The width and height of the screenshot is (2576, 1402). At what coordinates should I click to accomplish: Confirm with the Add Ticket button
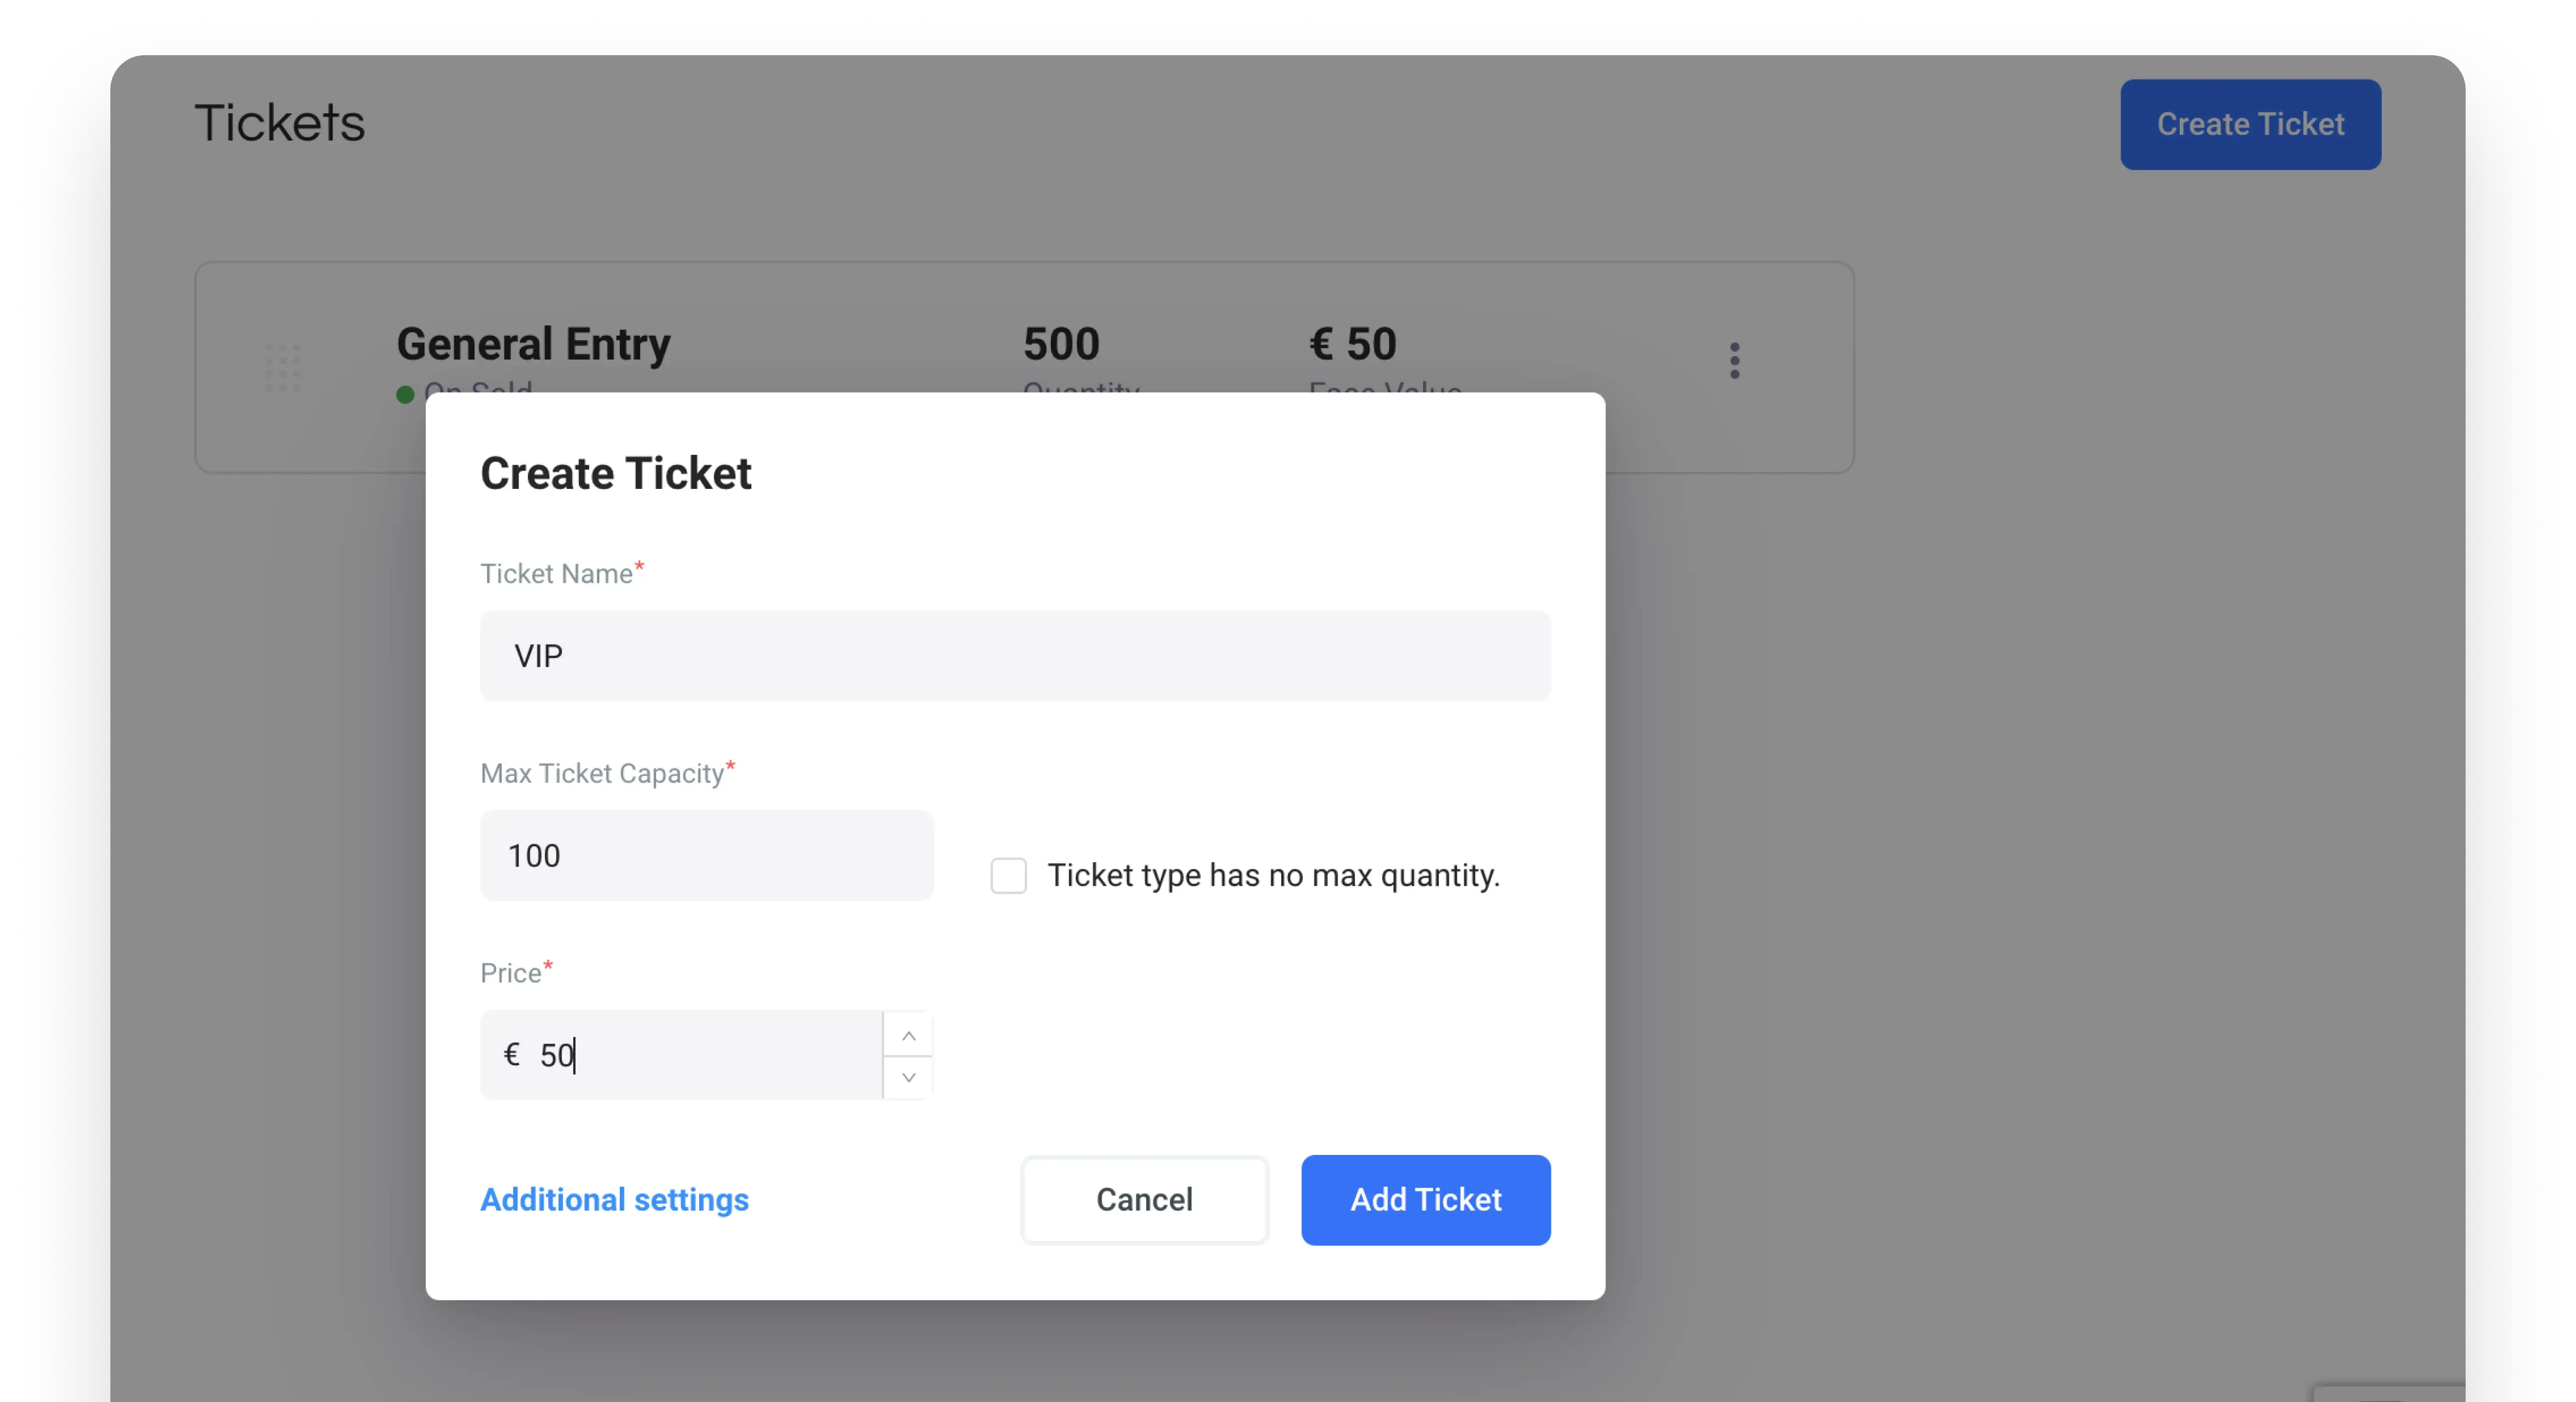click(1425, 1200)
